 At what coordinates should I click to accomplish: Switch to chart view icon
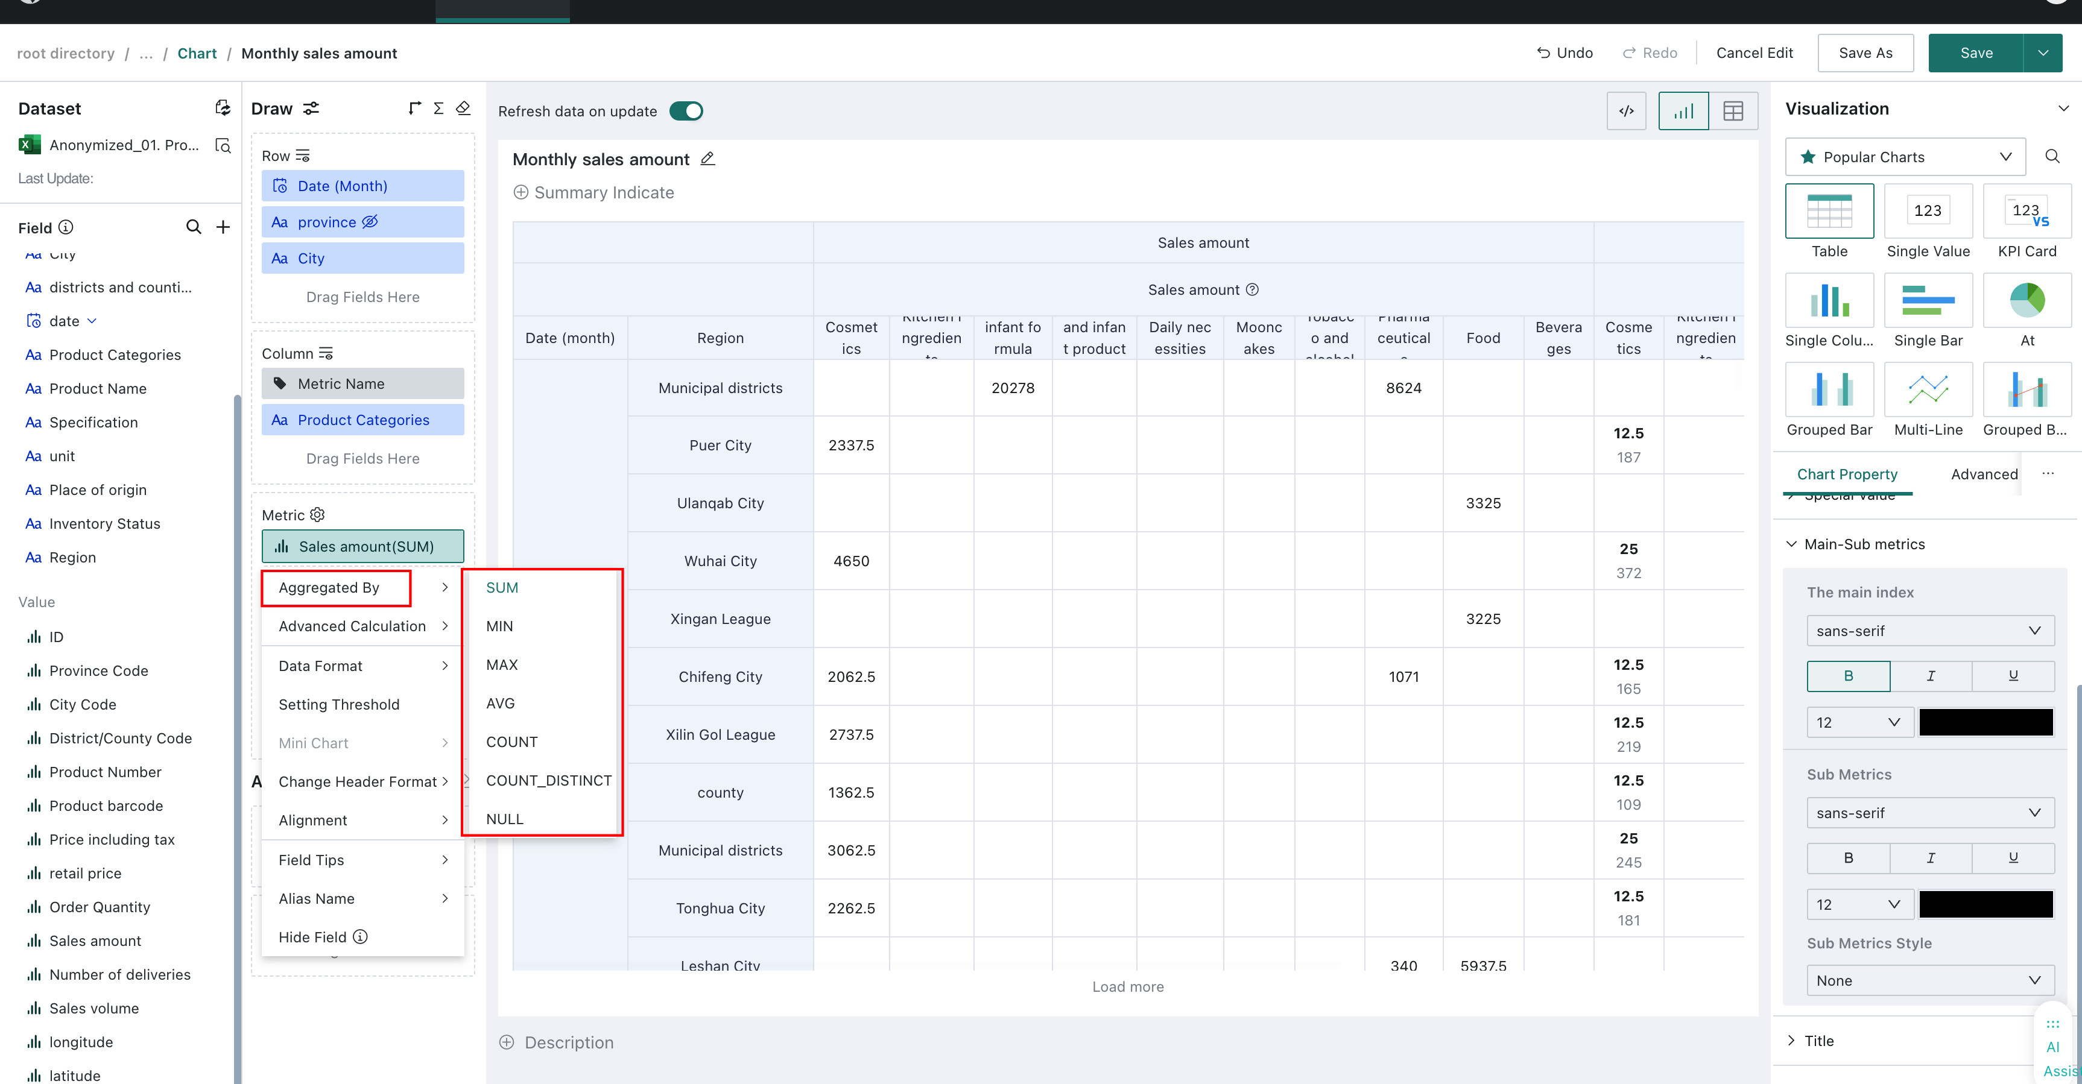point(1683,111)
